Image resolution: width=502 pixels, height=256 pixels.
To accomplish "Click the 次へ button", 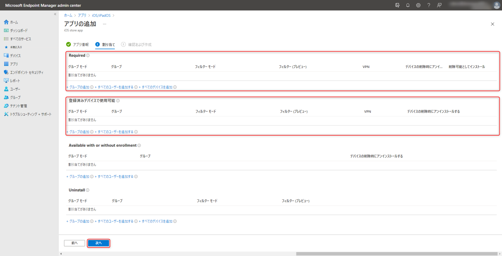I will (x=98, y=243).
